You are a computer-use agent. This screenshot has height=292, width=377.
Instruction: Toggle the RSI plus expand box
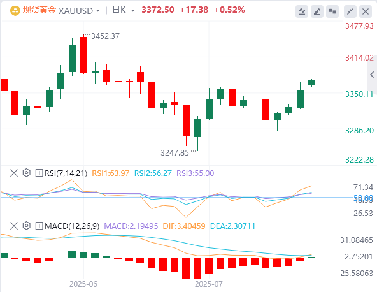click(x=39, y=173)
